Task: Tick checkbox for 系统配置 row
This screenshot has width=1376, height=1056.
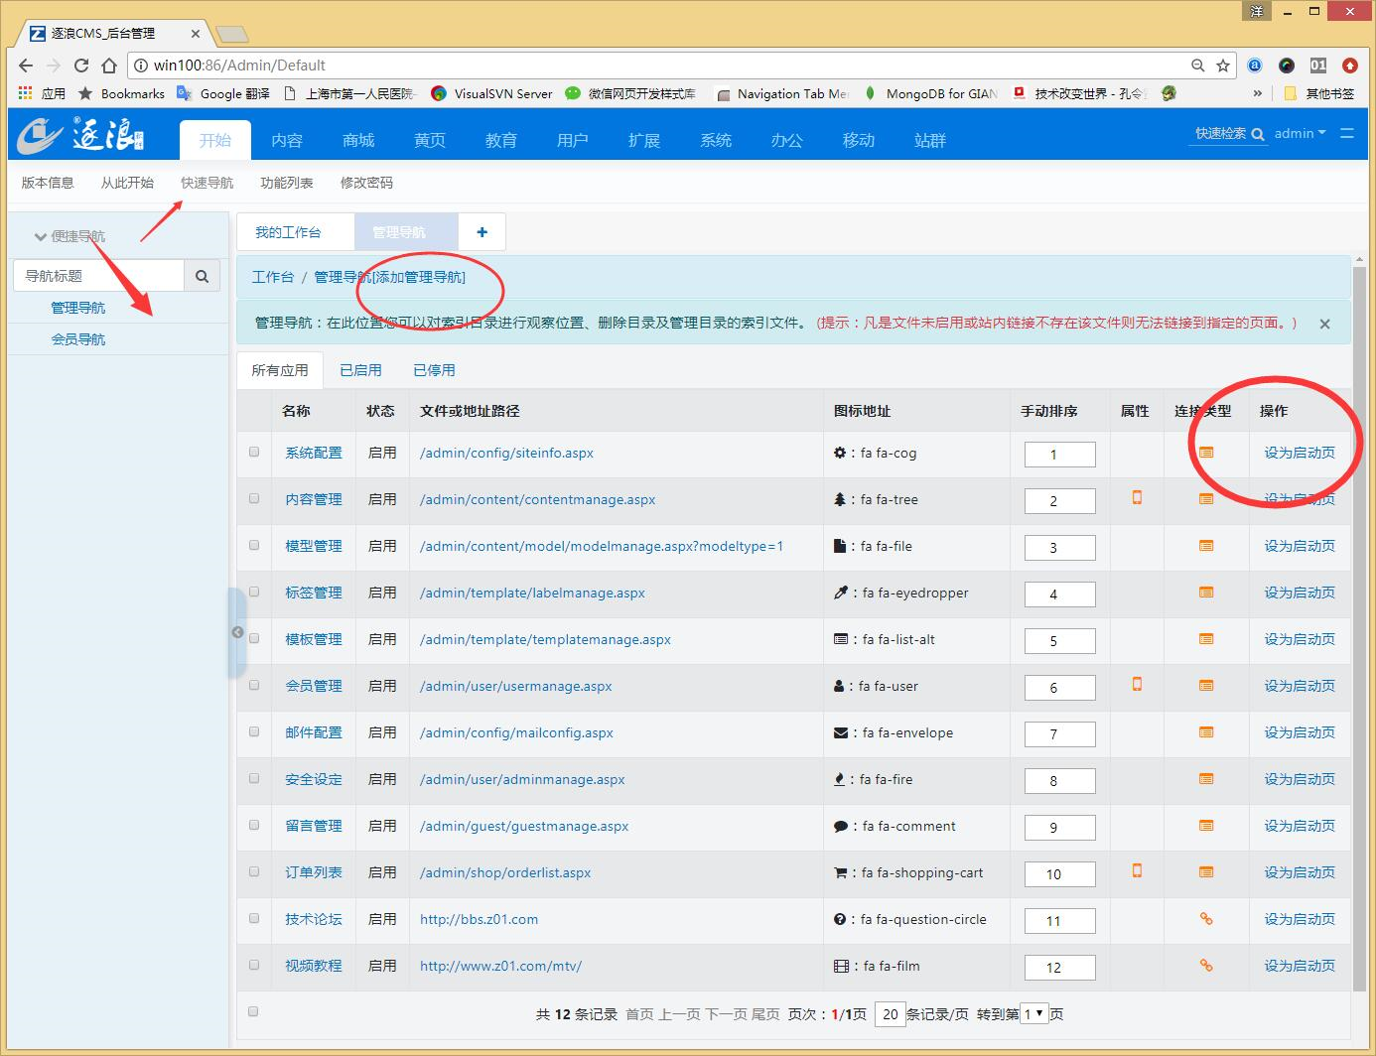Action: [254, 452]
